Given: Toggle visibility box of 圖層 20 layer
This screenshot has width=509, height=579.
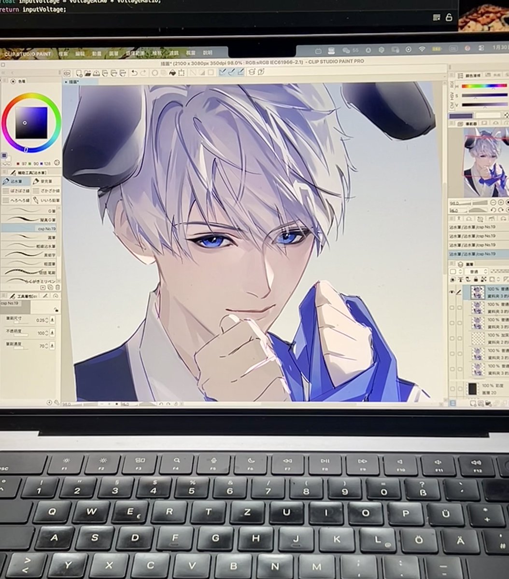Looking at the screenshot, I should click(x=452, y=388).
